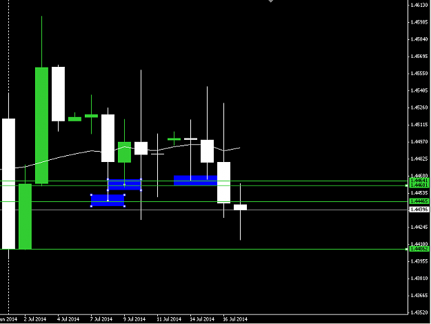Click the 1.45115 value on the price scale
Viewport: 431px width, 324px height.
point(419,125)
